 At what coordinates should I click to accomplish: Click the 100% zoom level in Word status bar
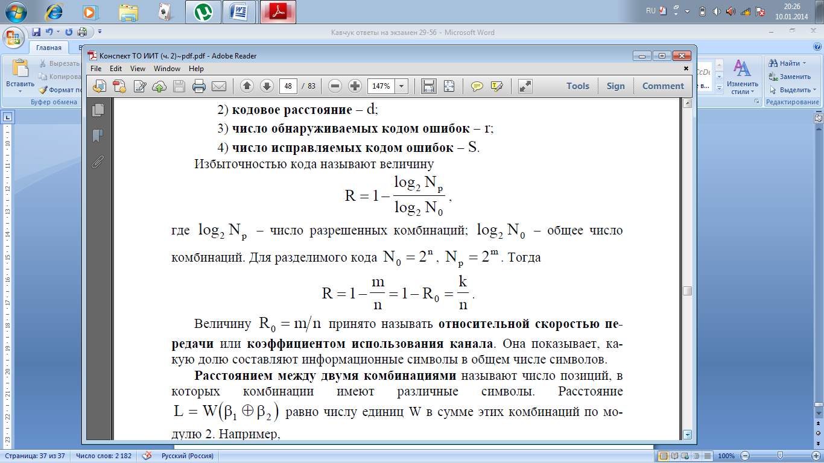pyautogui.click(x=727, y=456)
